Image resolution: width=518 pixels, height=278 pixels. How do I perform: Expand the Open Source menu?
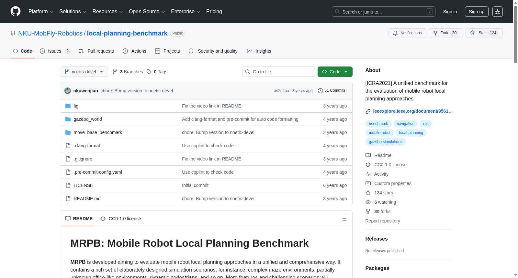(x=147, y=12)
